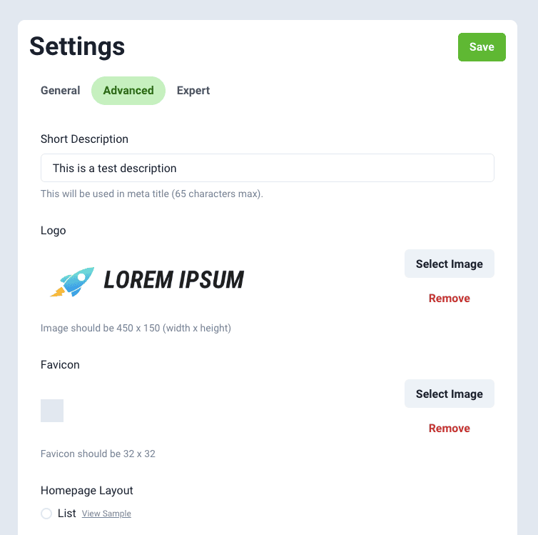Switch to the General tab
This screenshot has width=538, height=535.
60,91
